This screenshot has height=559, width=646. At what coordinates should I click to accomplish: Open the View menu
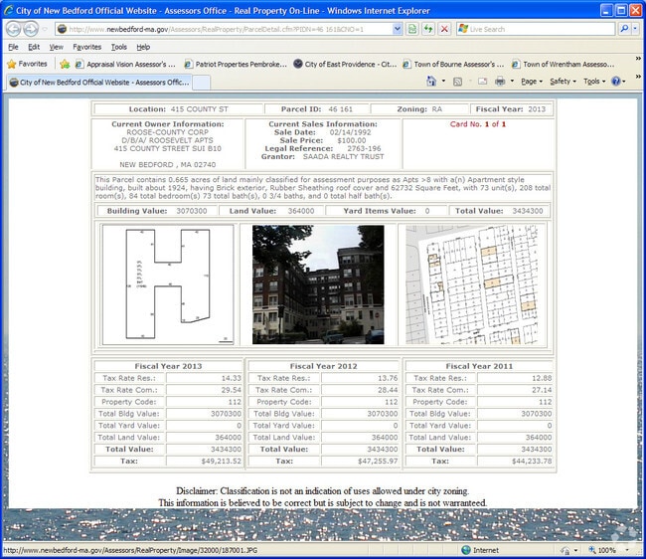tap(57, 47)
